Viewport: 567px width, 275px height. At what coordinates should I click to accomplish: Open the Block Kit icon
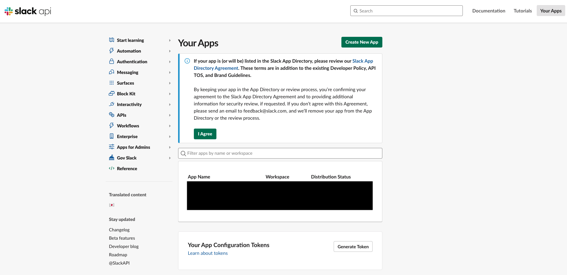(x=111, y=93)
